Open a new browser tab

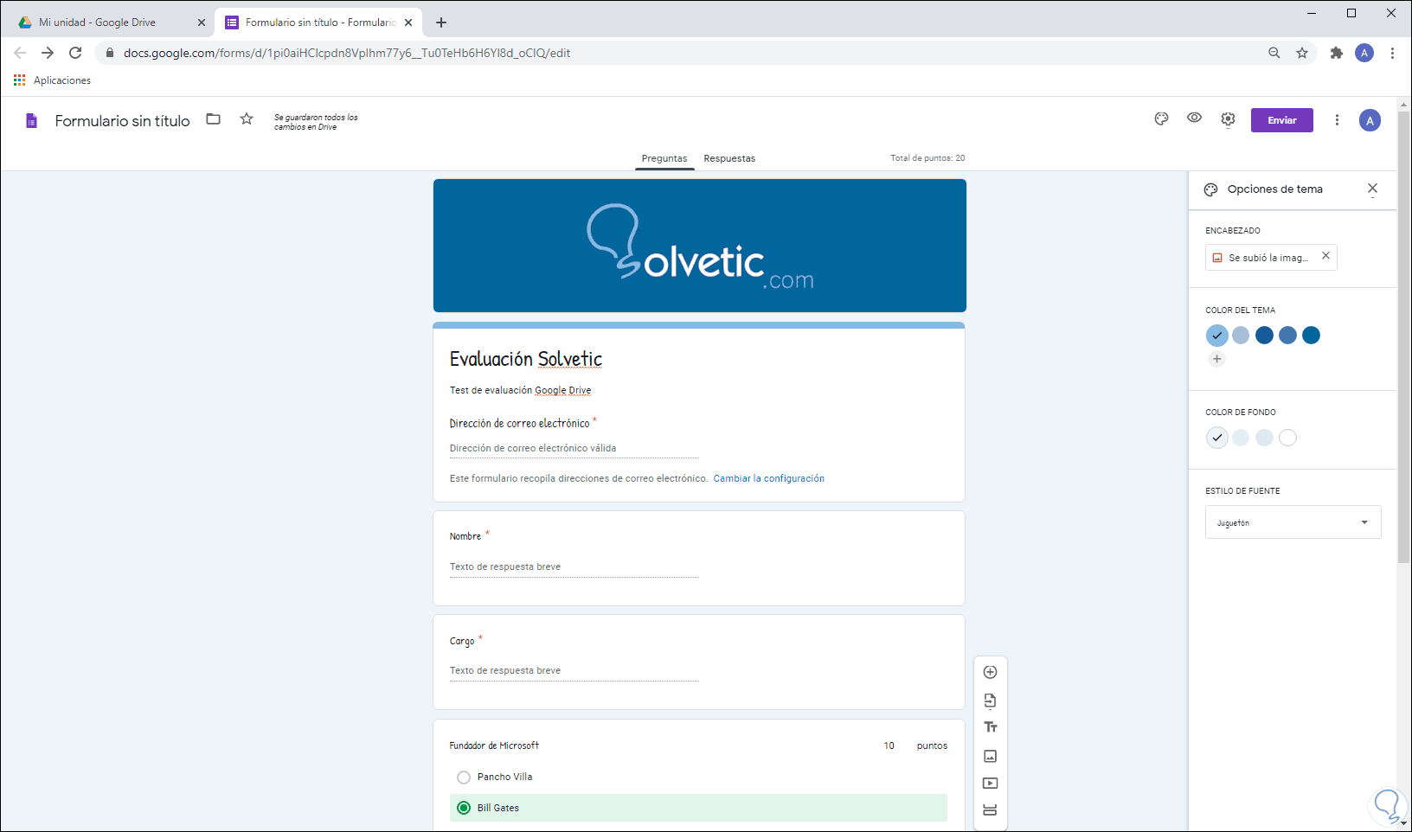coord(441,22)
